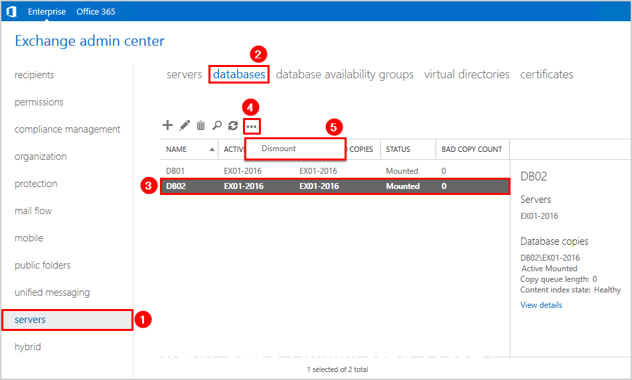Open database availability groups tab
This screenshot has width=632, height=380.
click(345, 74)
